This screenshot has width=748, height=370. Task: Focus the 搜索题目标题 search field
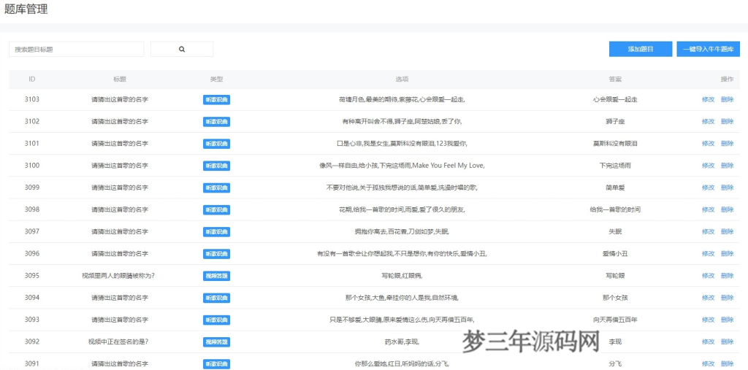point(76,49)
